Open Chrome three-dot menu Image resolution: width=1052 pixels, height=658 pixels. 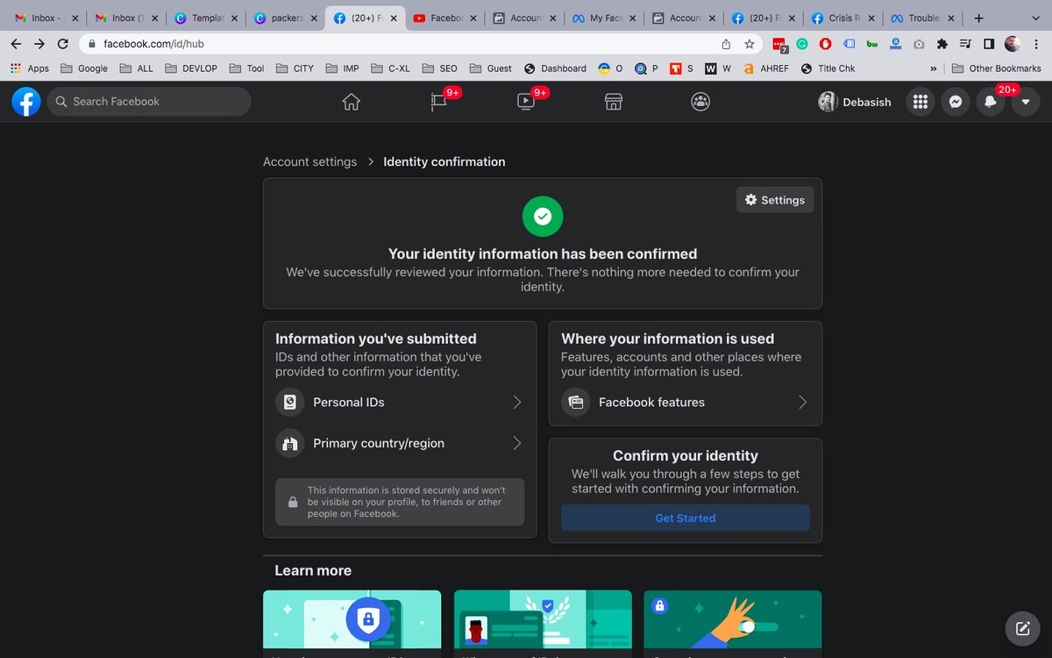click(1037, 44)
